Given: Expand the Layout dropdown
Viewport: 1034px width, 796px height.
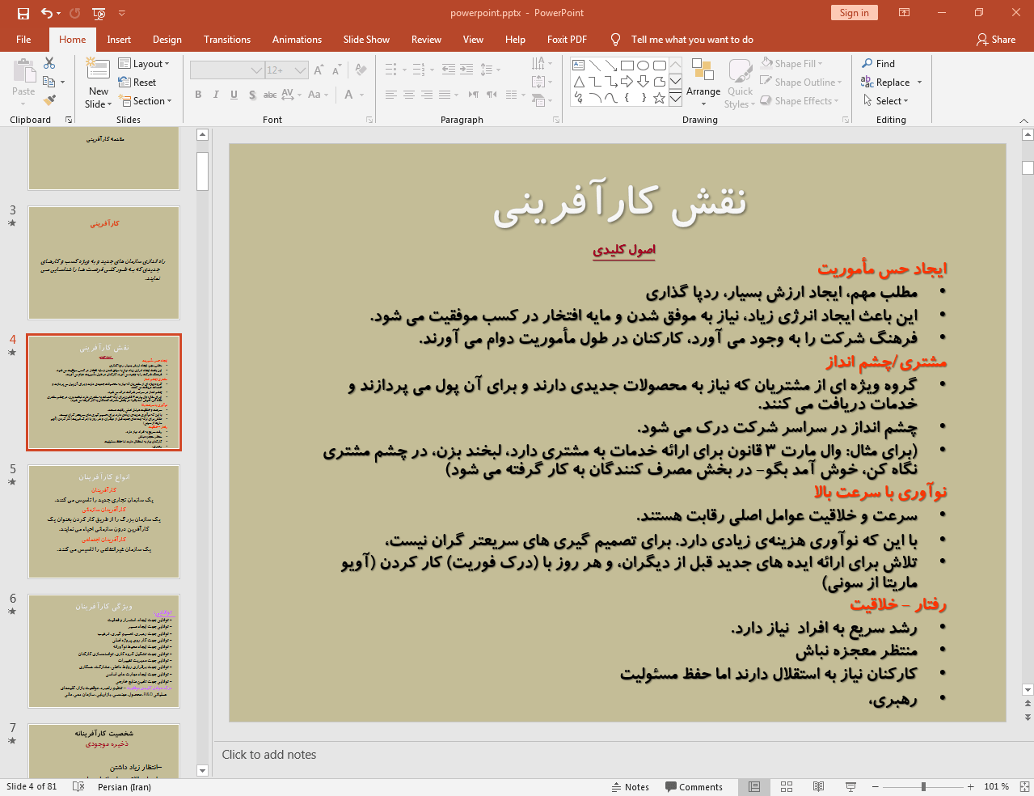Looking at the screenshot, I should click(x=144, y=64).
